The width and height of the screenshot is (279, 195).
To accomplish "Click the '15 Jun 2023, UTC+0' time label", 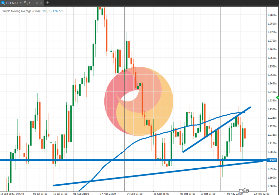I will (x=12, y=193).
